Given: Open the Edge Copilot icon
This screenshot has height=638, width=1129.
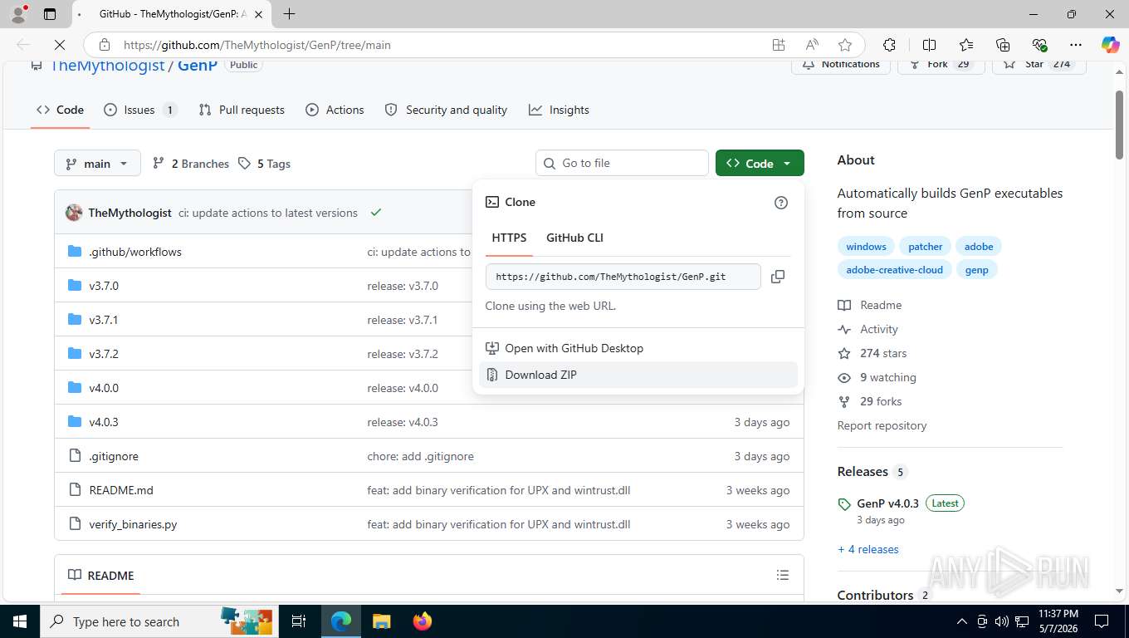Looking at the screenshot, I should [1110, 45].
